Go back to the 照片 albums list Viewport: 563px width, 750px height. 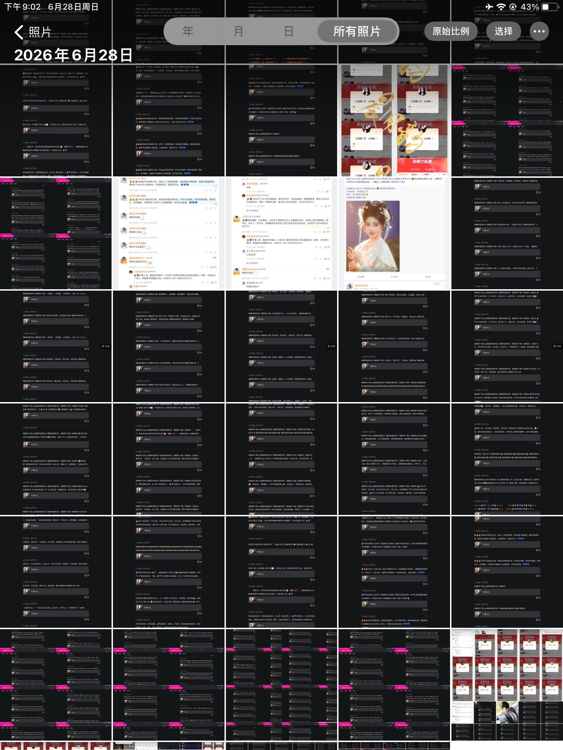click(33, 32)
